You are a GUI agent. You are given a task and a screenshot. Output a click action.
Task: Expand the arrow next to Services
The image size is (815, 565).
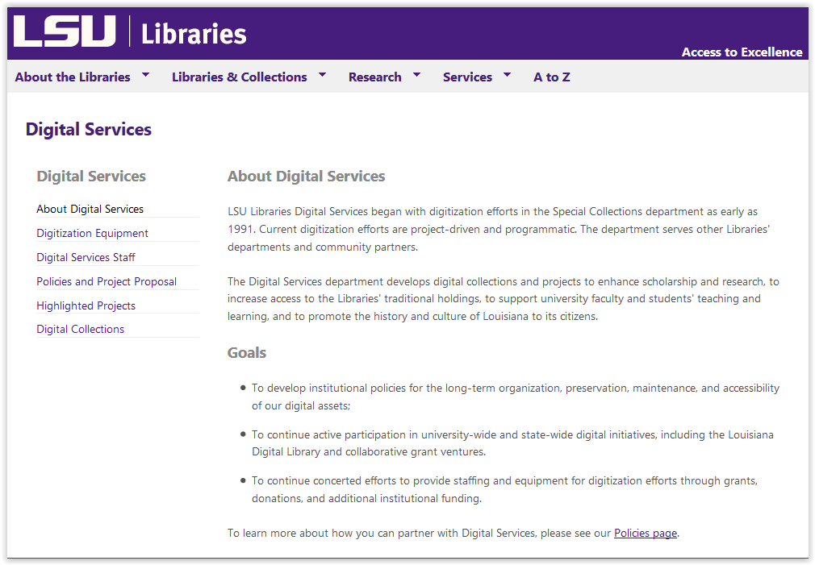[x=508, y=75]
